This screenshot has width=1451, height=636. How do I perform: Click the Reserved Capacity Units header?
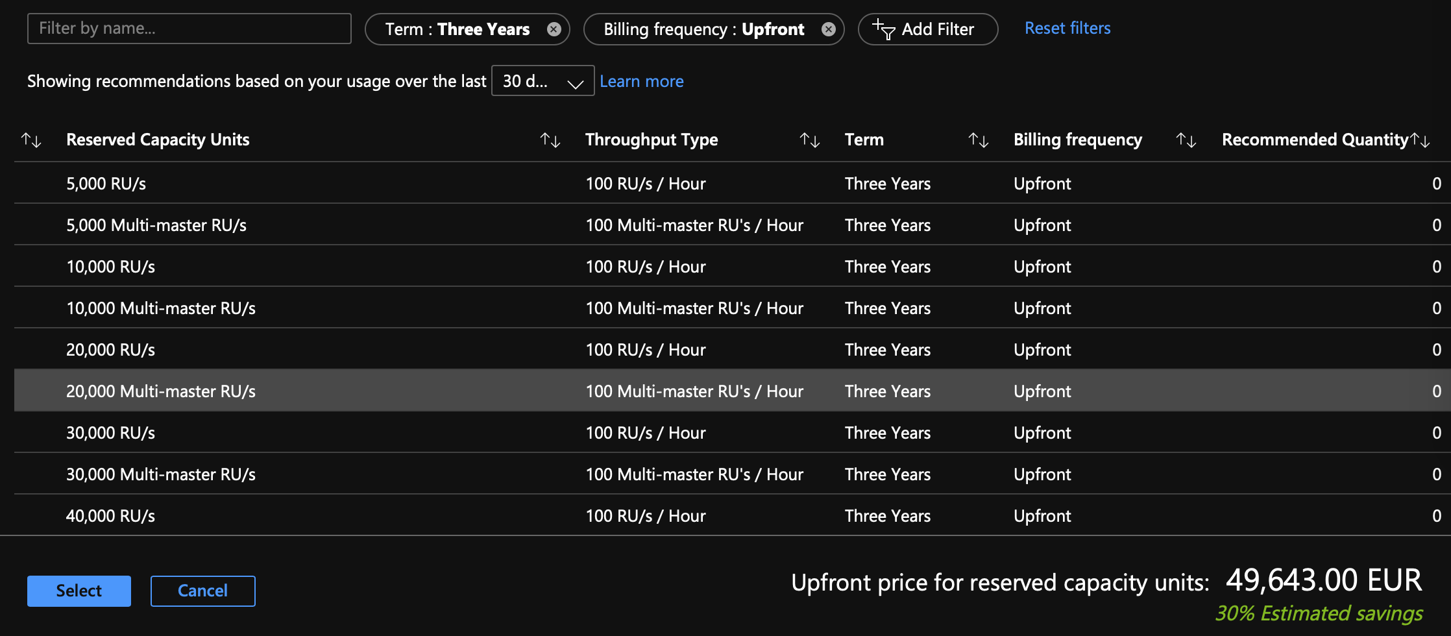point(158,140)
